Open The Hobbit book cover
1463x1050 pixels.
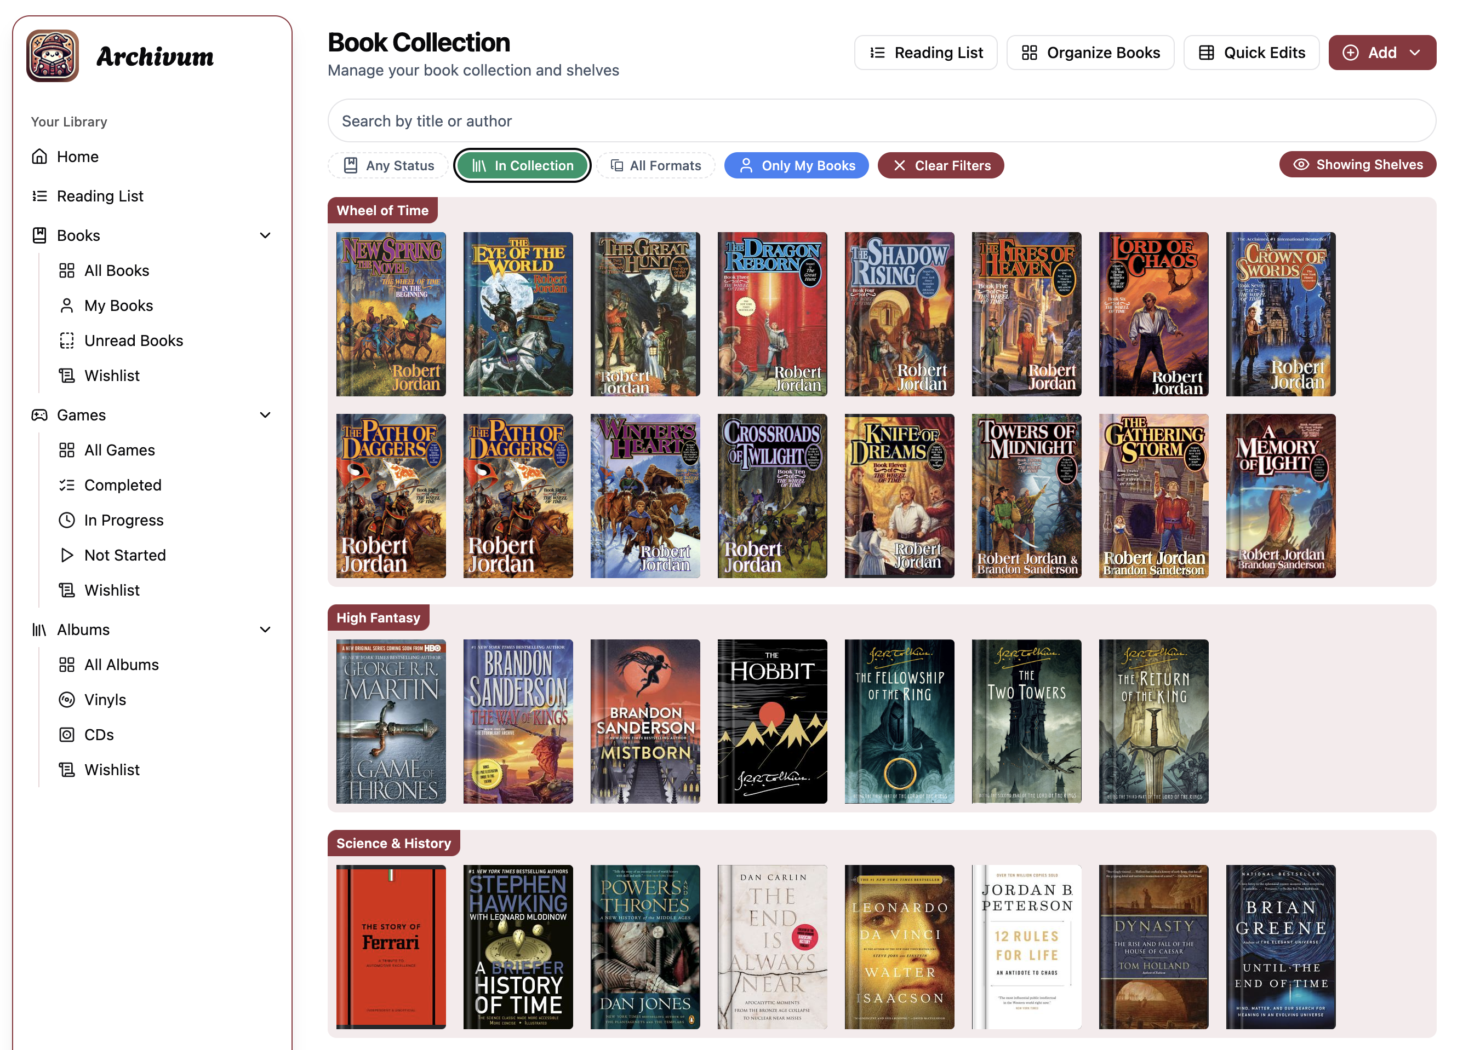pyautogui.click(x=772, y=722)
